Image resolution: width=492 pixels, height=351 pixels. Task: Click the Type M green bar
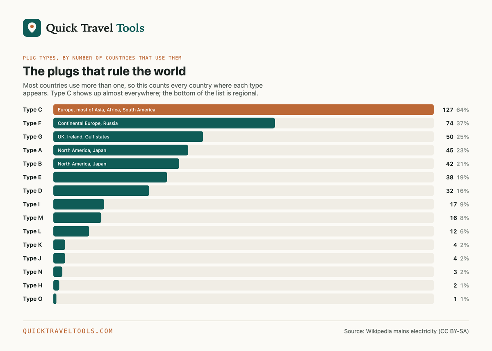pos(77,218)
